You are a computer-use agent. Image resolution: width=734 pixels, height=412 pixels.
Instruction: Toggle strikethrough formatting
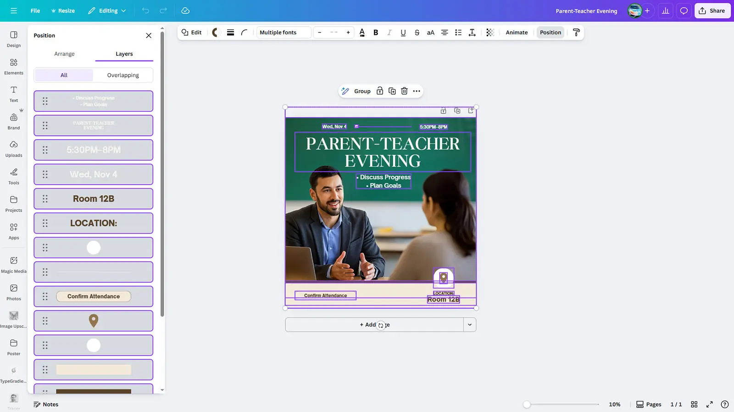click(417, 33)
